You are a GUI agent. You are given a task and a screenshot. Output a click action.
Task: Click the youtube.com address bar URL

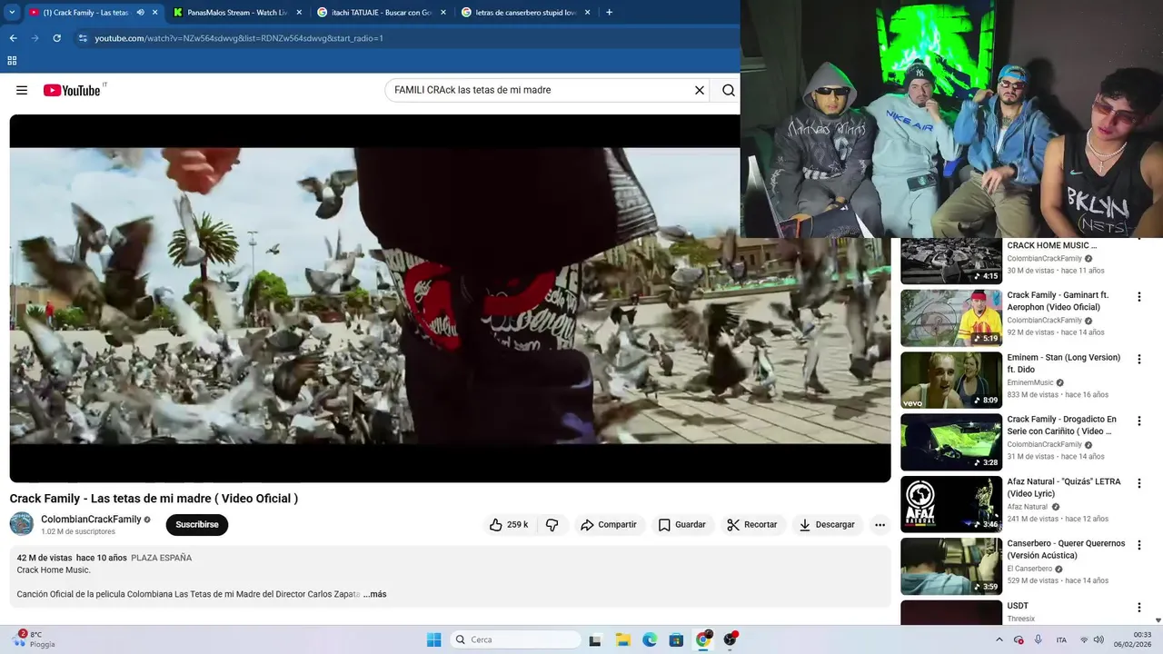239,38
